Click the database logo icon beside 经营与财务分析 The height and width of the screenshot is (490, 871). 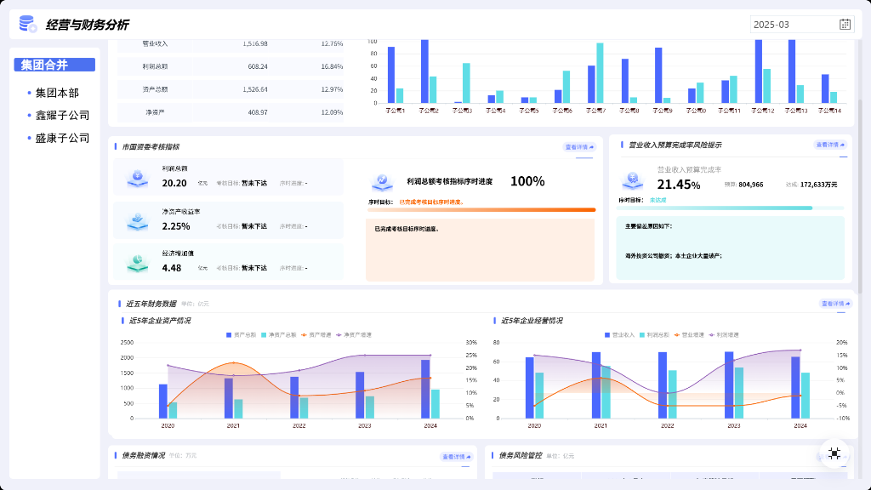[x=27, y=24]
